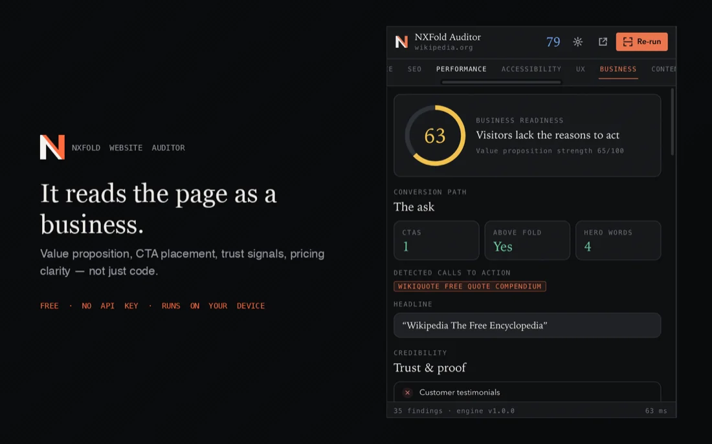Switch to the Accessibility tab
712x444 pixels.
(531, 69)
